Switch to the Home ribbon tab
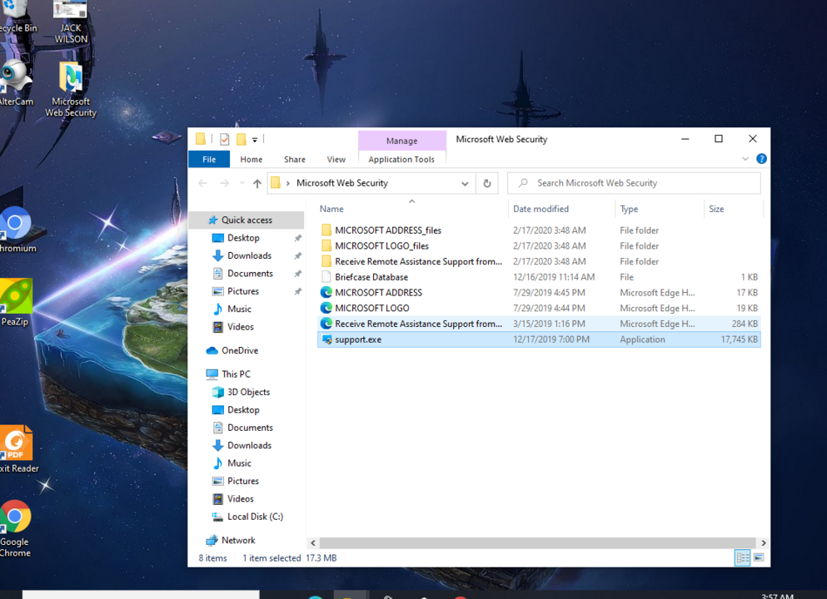827x599 pixels. [251, 159]
